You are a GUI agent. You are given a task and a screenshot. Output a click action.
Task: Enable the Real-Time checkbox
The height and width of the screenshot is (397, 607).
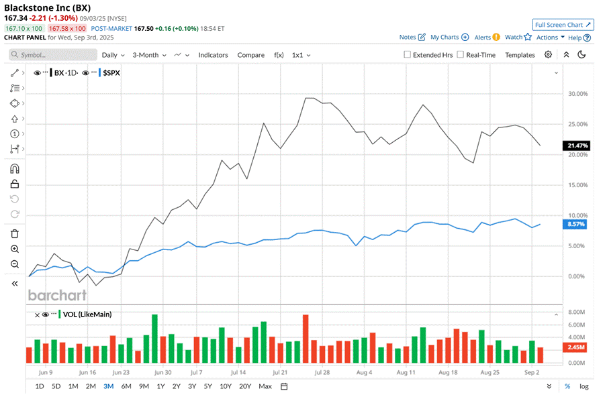(x=460, y=54)
